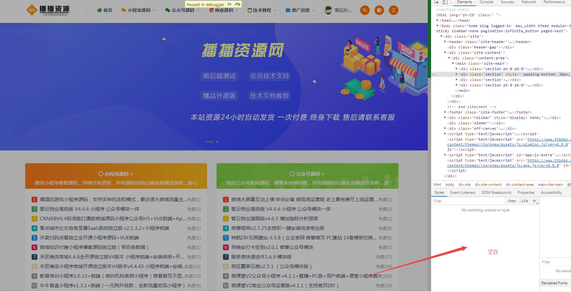
Task: Open the Network tab in DevTools
Action: point(529,2)
